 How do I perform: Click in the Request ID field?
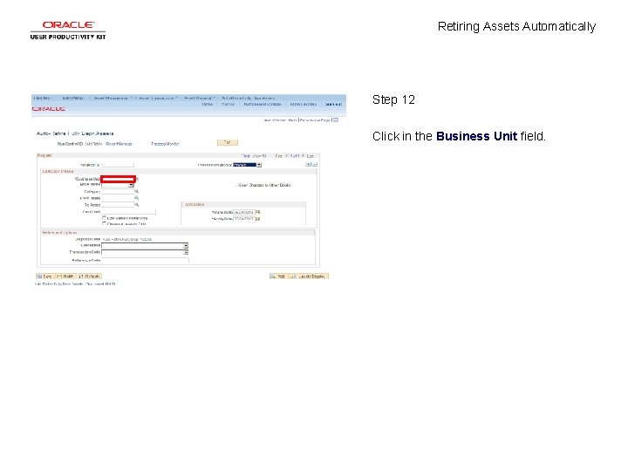(118, 165)
